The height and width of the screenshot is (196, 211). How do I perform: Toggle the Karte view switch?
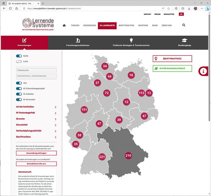[19, 56]
